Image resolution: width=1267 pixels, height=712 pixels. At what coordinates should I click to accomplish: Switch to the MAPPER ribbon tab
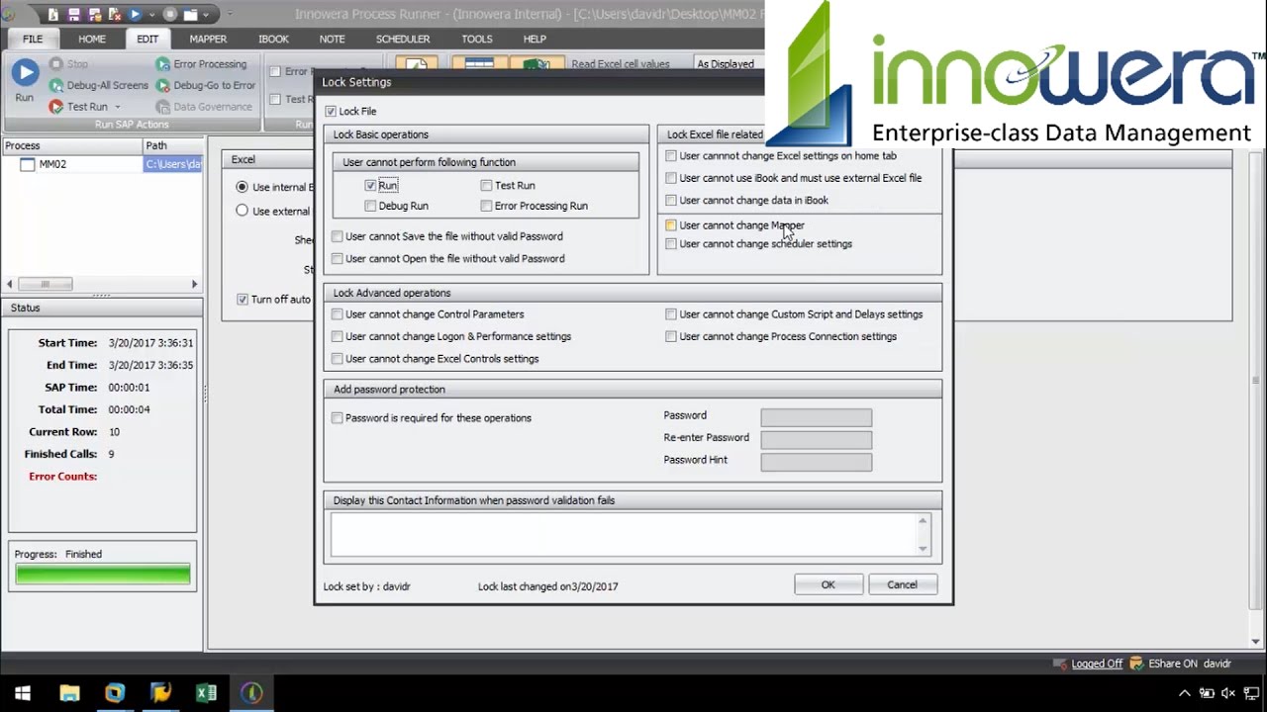[x=208, y=39]
